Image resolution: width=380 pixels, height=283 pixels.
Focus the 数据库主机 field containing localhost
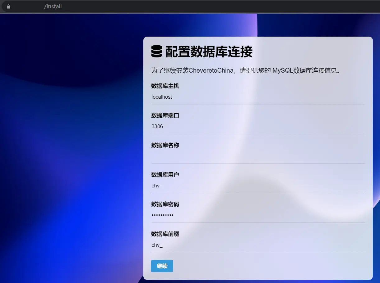click(258, 97)
